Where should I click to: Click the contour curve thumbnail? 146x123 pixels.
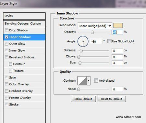[82, 81]
